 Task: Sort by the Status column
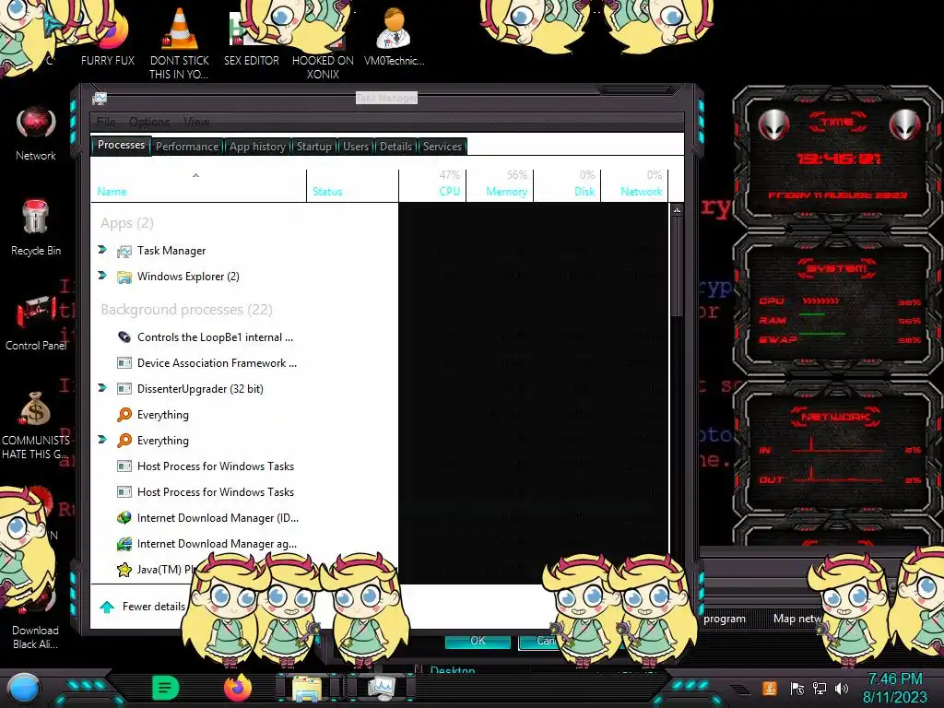353,185
